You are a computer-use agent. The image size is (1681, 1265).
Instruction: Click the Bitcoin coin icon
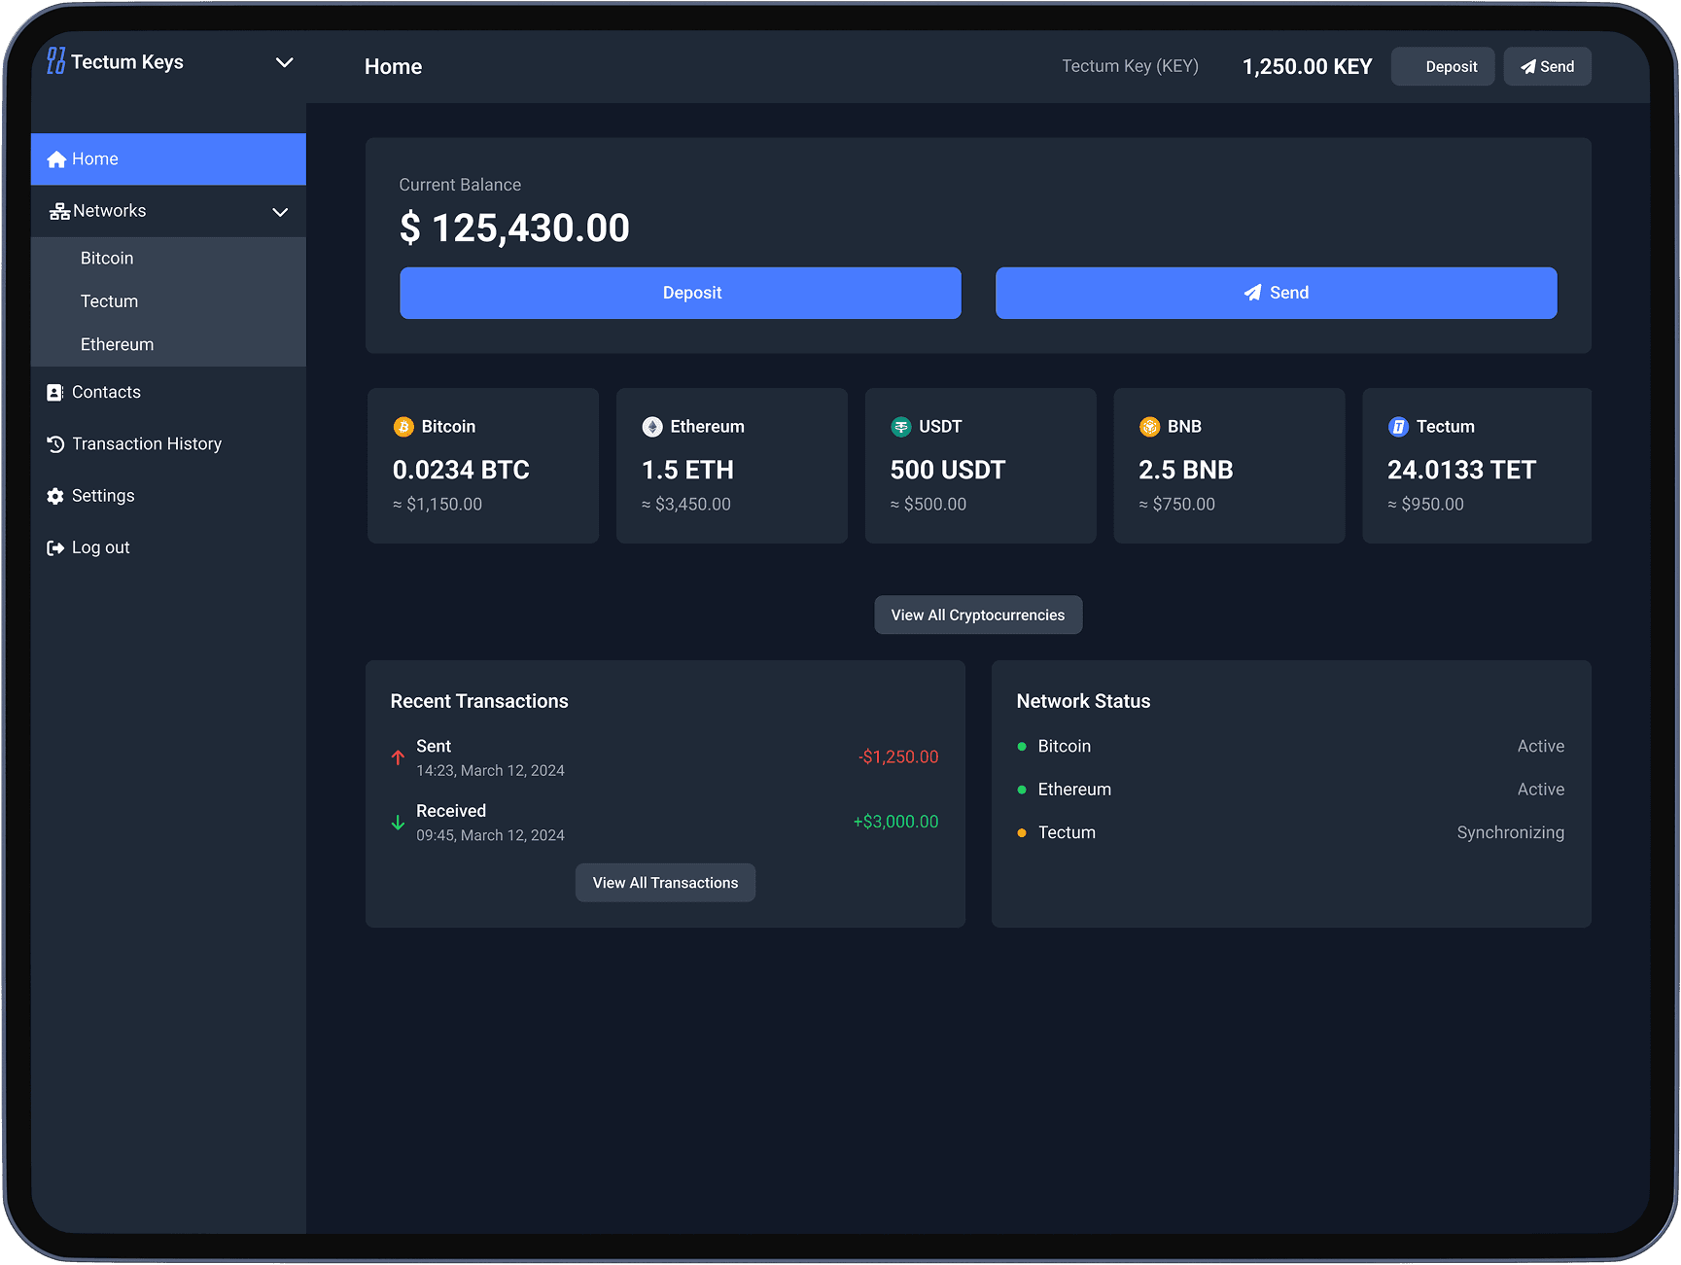pos(403,427)
